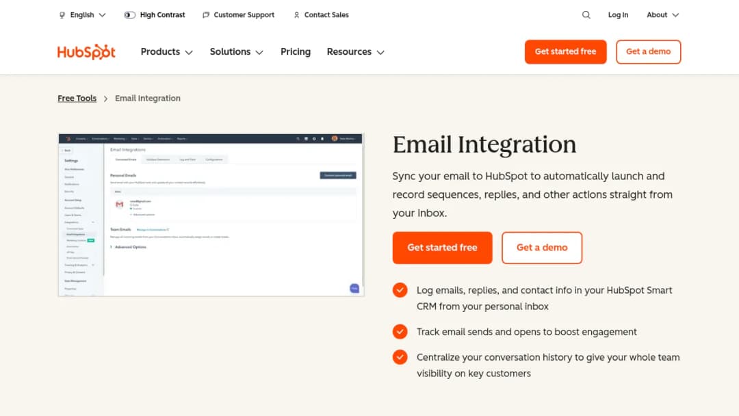
Task: Go to Free Tools breadcrumb
Action: 77,99
